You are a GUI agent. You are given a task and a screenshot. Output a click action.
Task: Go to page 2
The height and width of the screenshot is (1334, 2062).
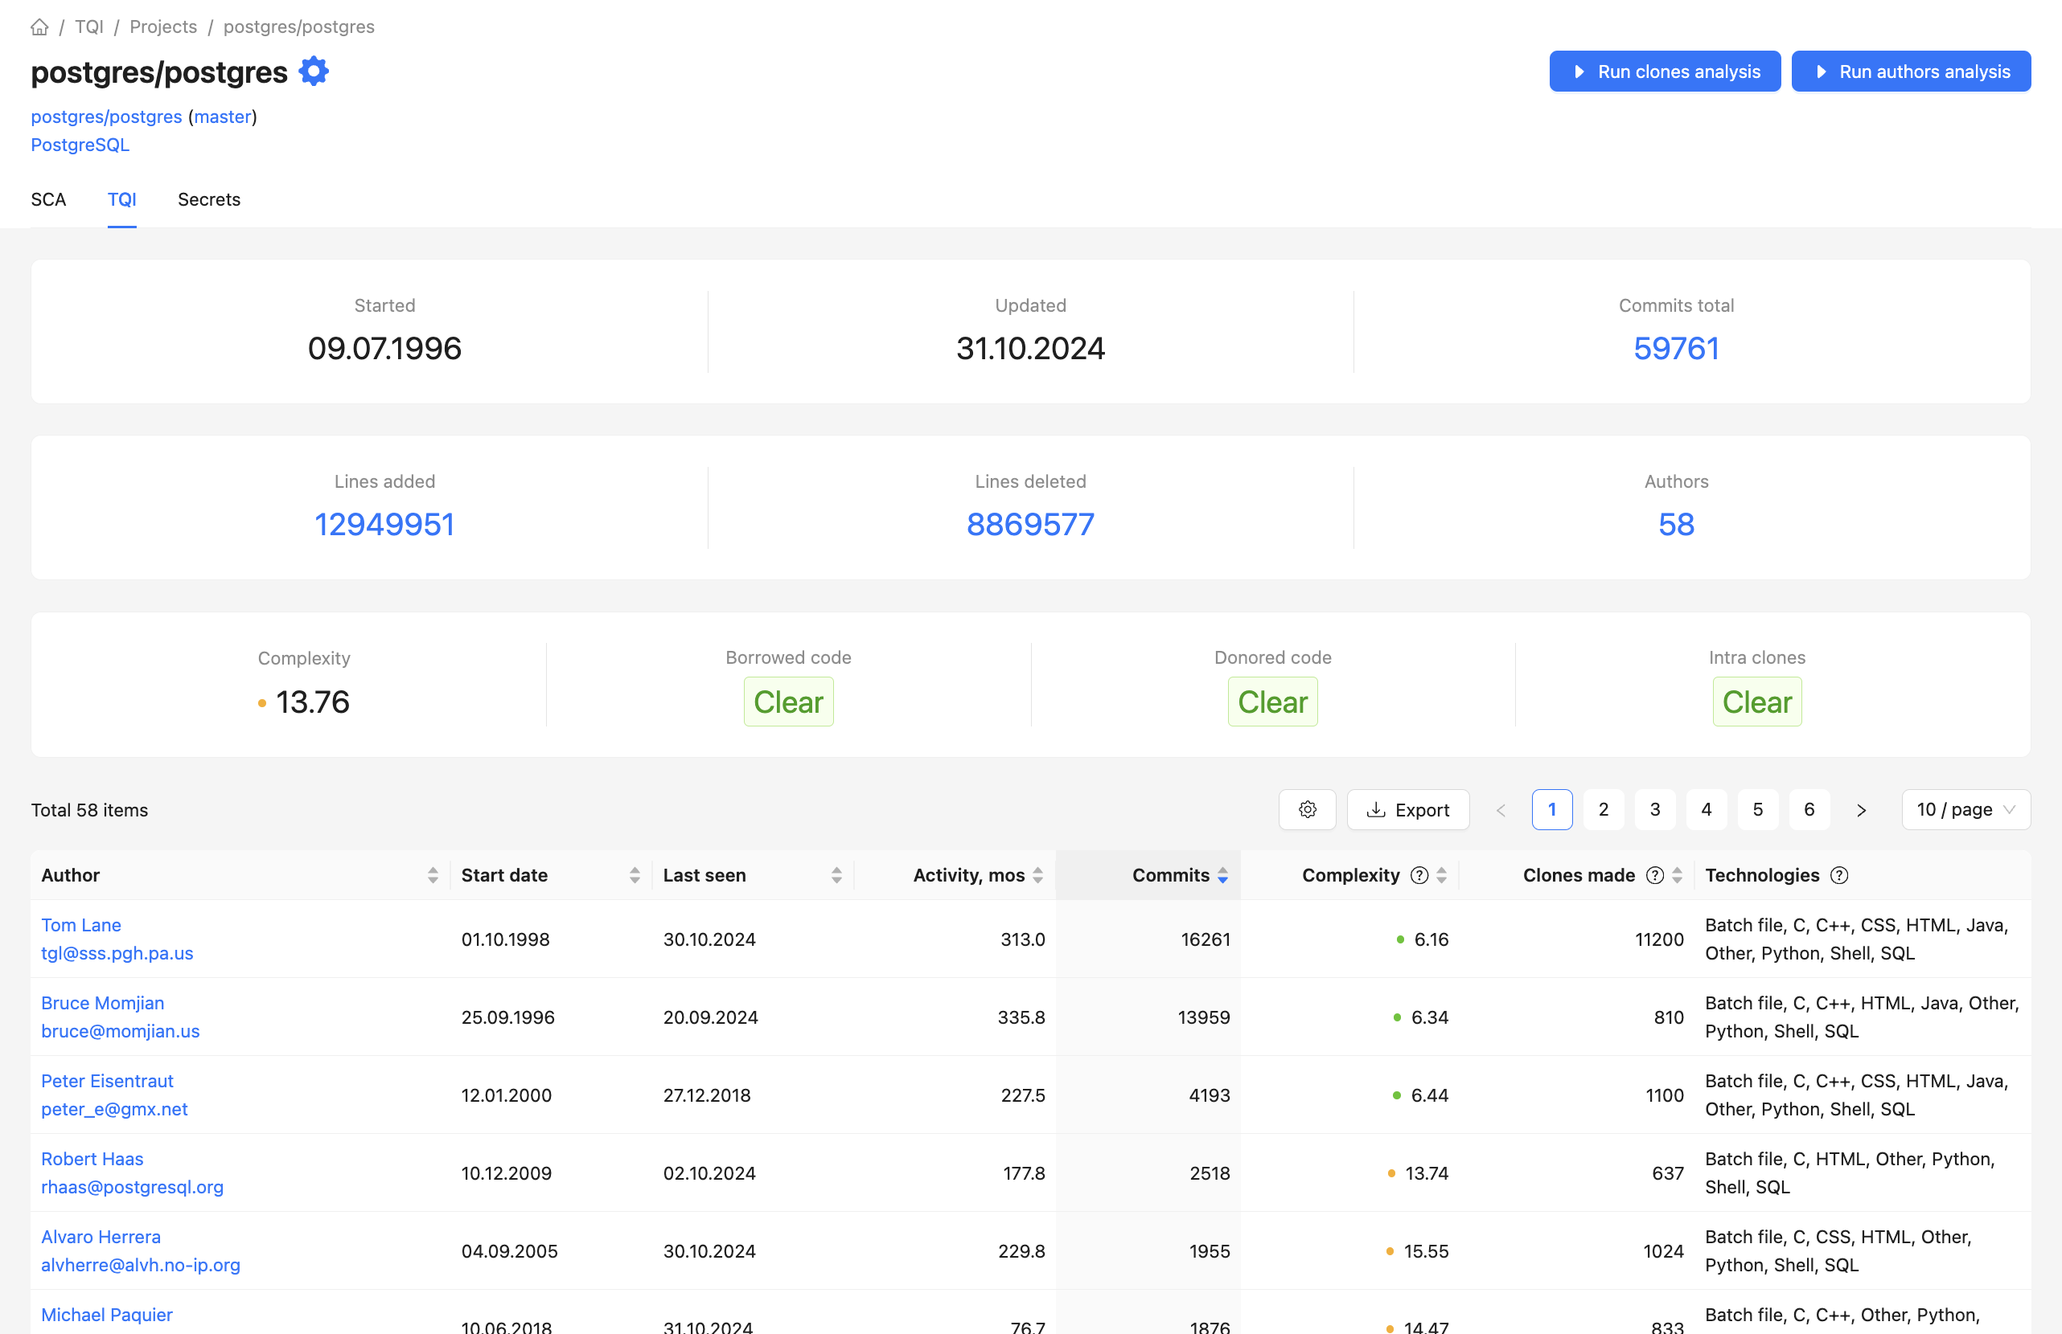point(1603,809)
